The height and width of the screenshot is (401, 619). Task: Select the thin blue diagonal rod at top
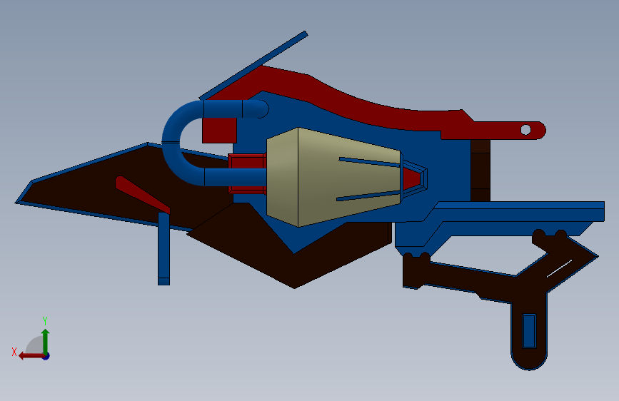(253, 65)
